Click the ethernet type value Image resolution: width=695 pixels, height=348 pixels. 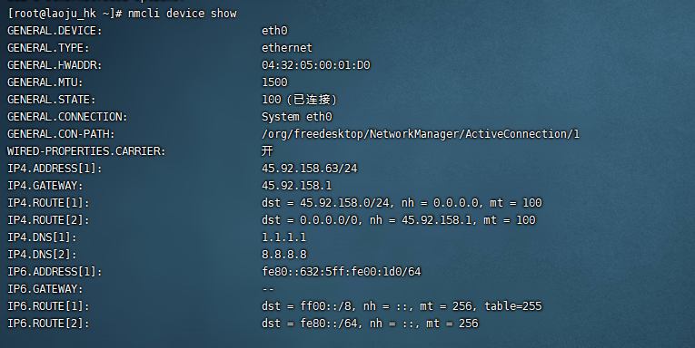287,48
